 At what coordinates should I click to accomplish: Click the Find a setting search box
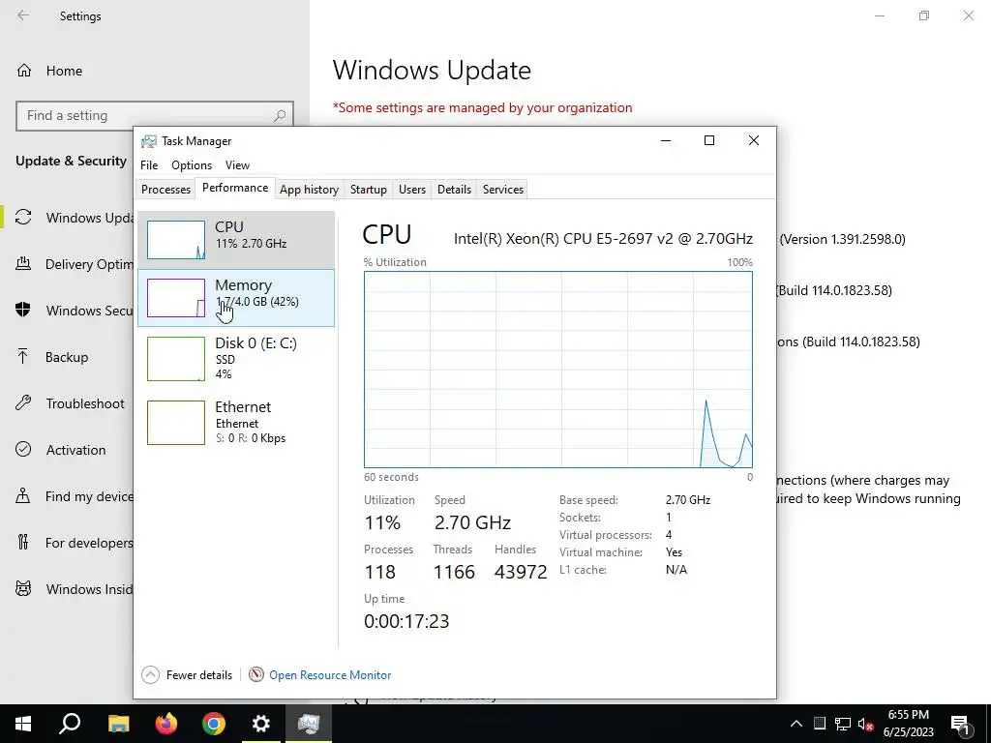[154, 116]
